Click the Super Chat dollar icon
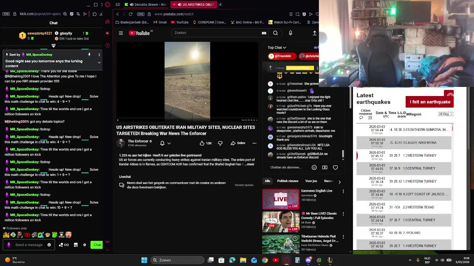 point(325,167)
